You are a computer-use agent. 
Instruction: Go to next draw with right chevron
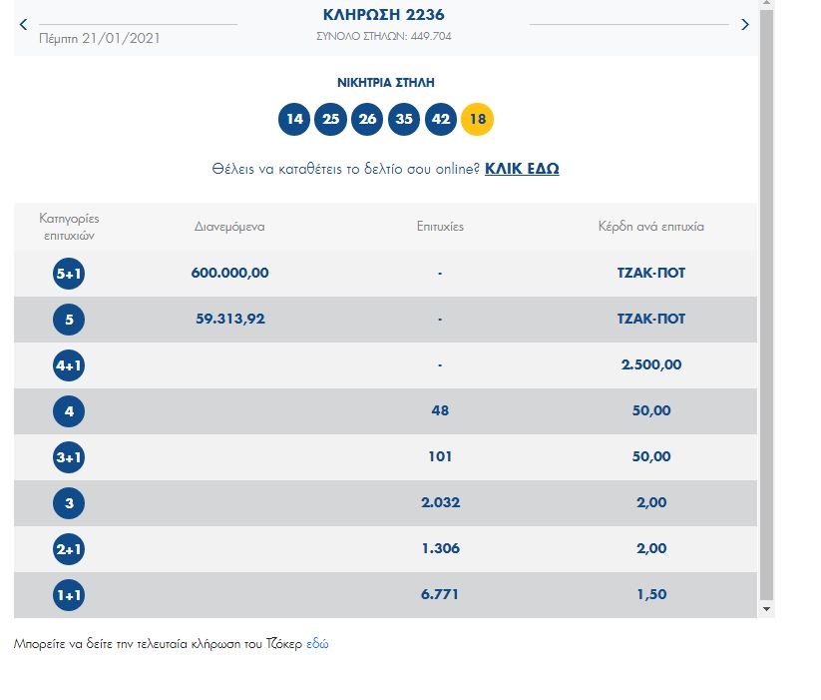point(744,25)
